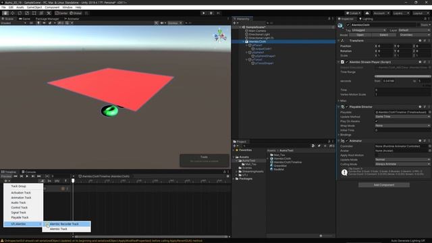Choose Alembic Recorder Track from submenu
The width and height of the screenshot is (432, 243).
[66, 224]
